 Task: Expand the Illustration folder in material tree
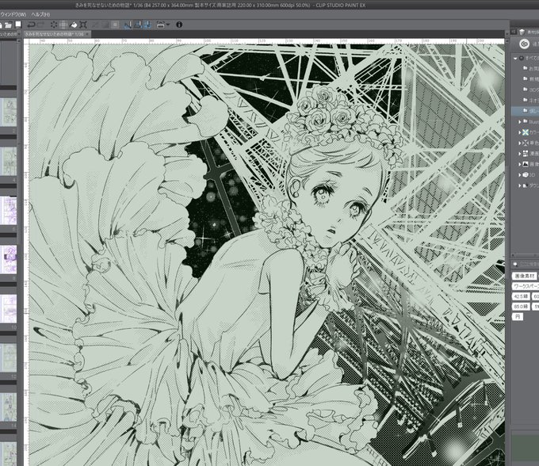point(520,122)
